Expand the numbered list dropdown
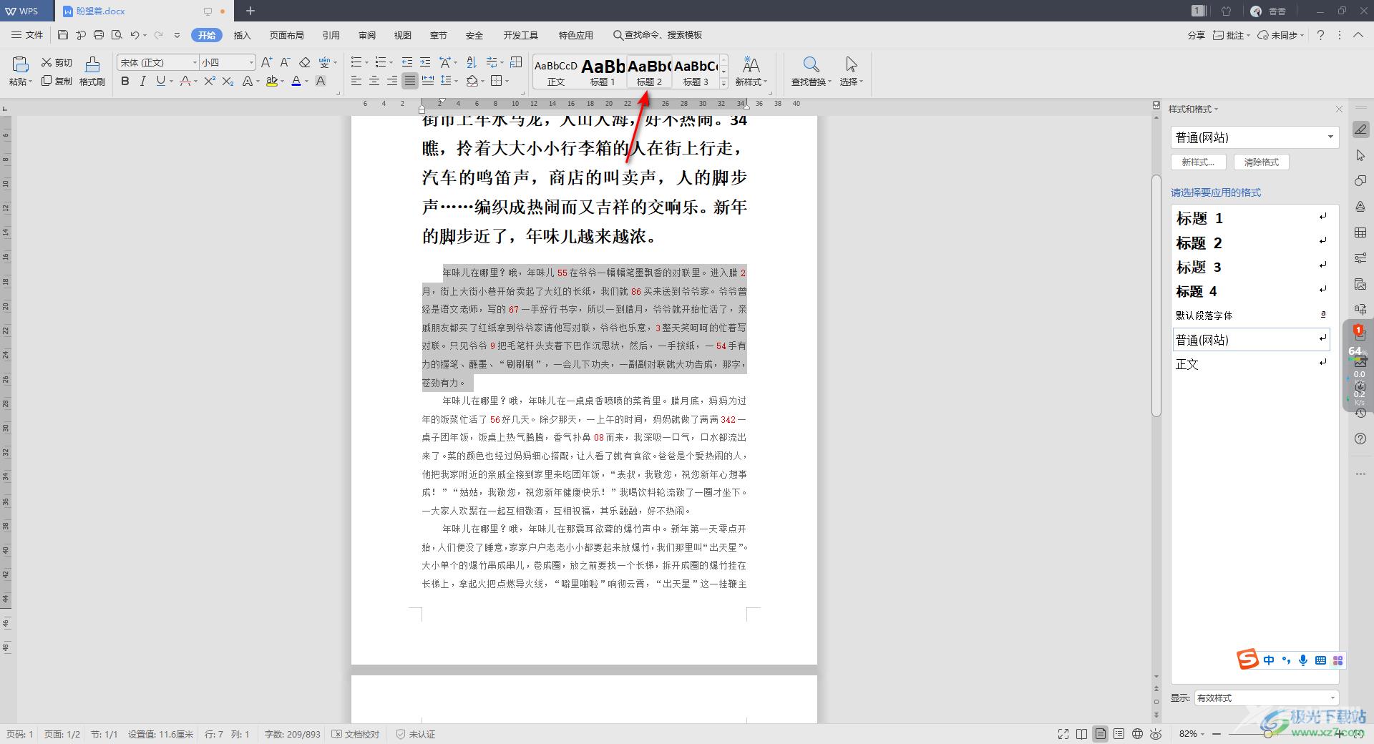 click(391, 62)
